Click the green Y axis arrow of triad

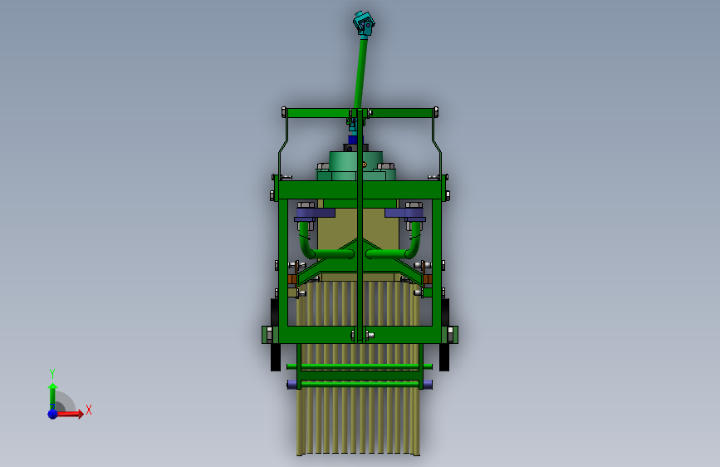click(53, 396)
